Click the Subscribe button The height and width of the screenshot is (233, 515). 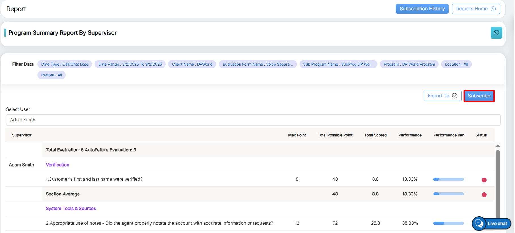(x=479, y=96)
